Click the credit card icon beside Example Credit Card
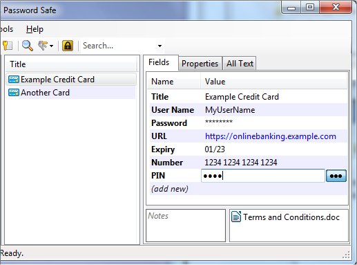 coord(14,80)
